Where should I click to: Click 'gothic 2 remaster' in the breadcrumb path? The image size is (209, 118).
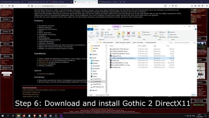tap(138, 43)
